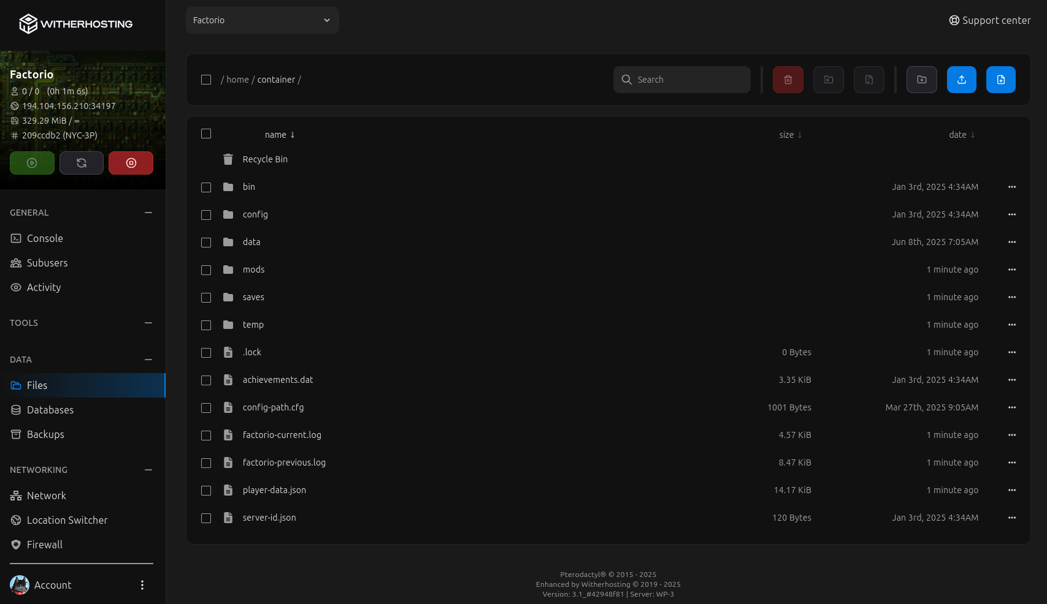Viewport: 1047px width, 604px height.
Task: Navigate to home in breadcrumb path
Action: point(237,80)
